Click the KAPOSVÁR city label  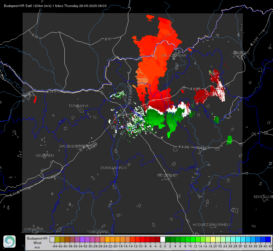click(x=34, y=229)
